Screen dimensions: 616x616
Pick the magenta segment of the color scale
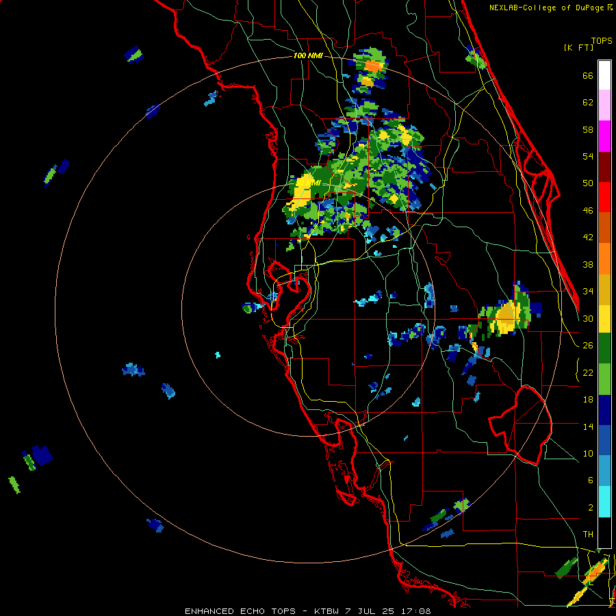click(x=604, y=136)
